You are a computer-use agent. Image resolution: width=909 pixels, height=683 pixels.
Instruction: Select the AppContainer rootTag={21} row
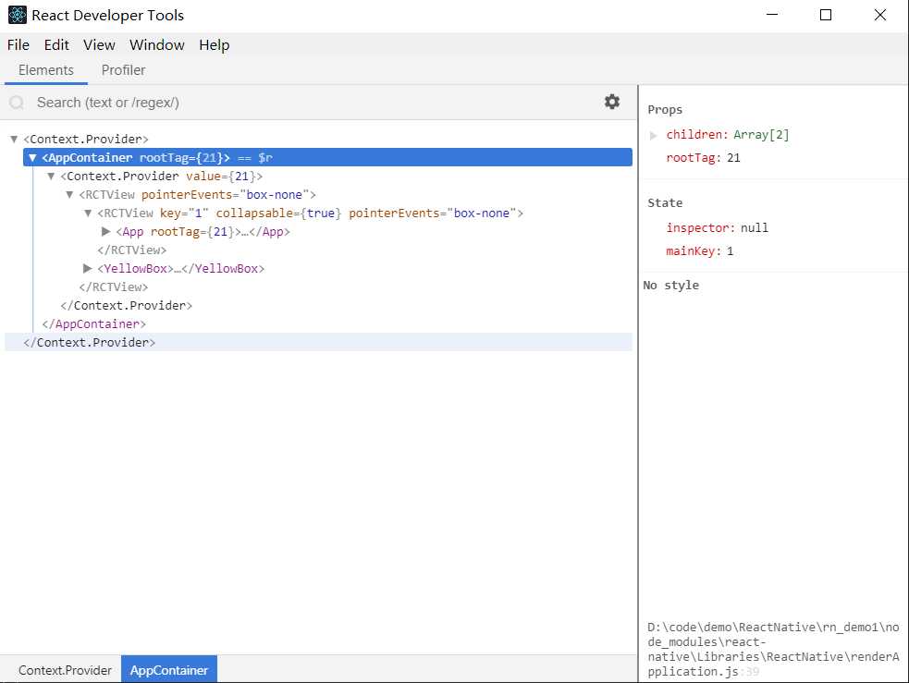coord(327,157)
